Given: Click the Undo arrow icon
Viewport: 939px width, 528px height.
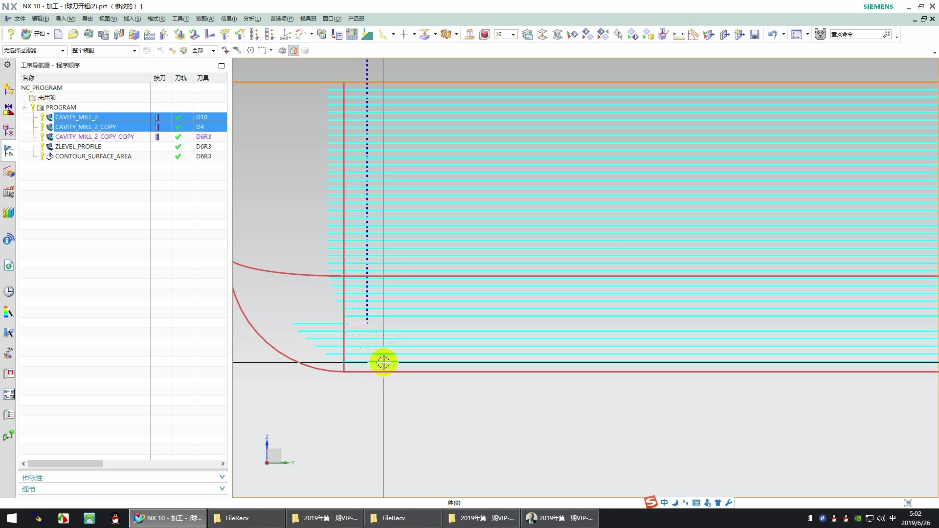Looking at the screenshot, I should click(772, 34).
